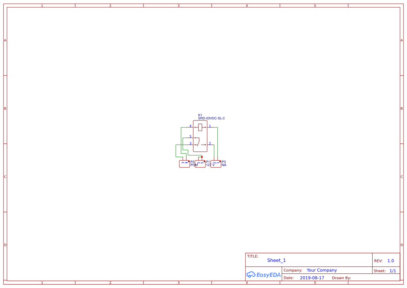Click the Sheet 1/1 value
This screenshot has width=407, height=288.
tap(393, 271)
